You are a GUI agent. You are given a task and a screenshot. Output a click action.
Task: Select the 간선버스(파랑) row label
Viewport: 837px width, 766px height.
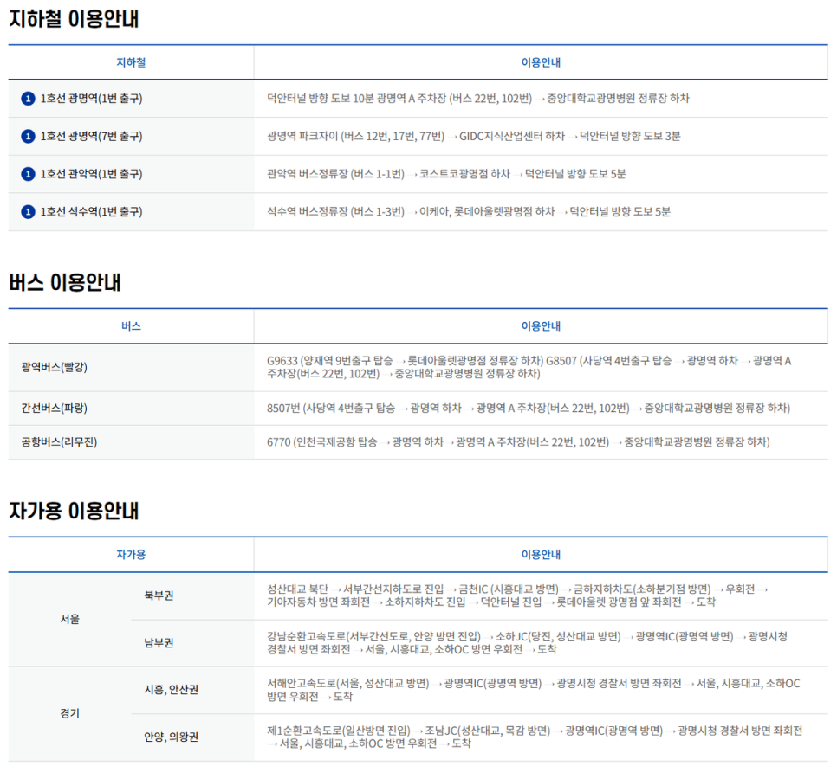click(x=54, y=409)
